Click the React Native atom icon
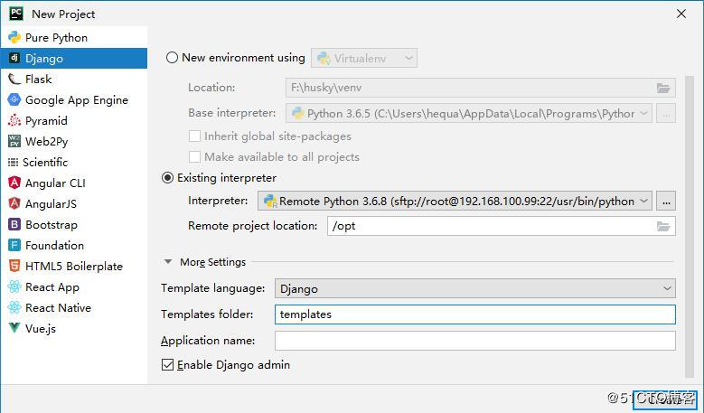This screenshot has height=413, width=704. click(14, 307)
